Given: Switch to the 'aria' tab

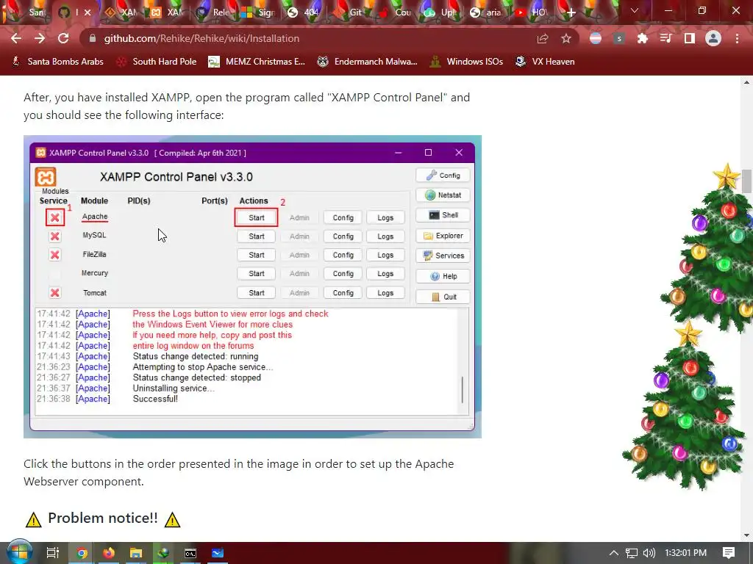Looking at the screenshot, I should pyautogui.click(x=487, y=12).
